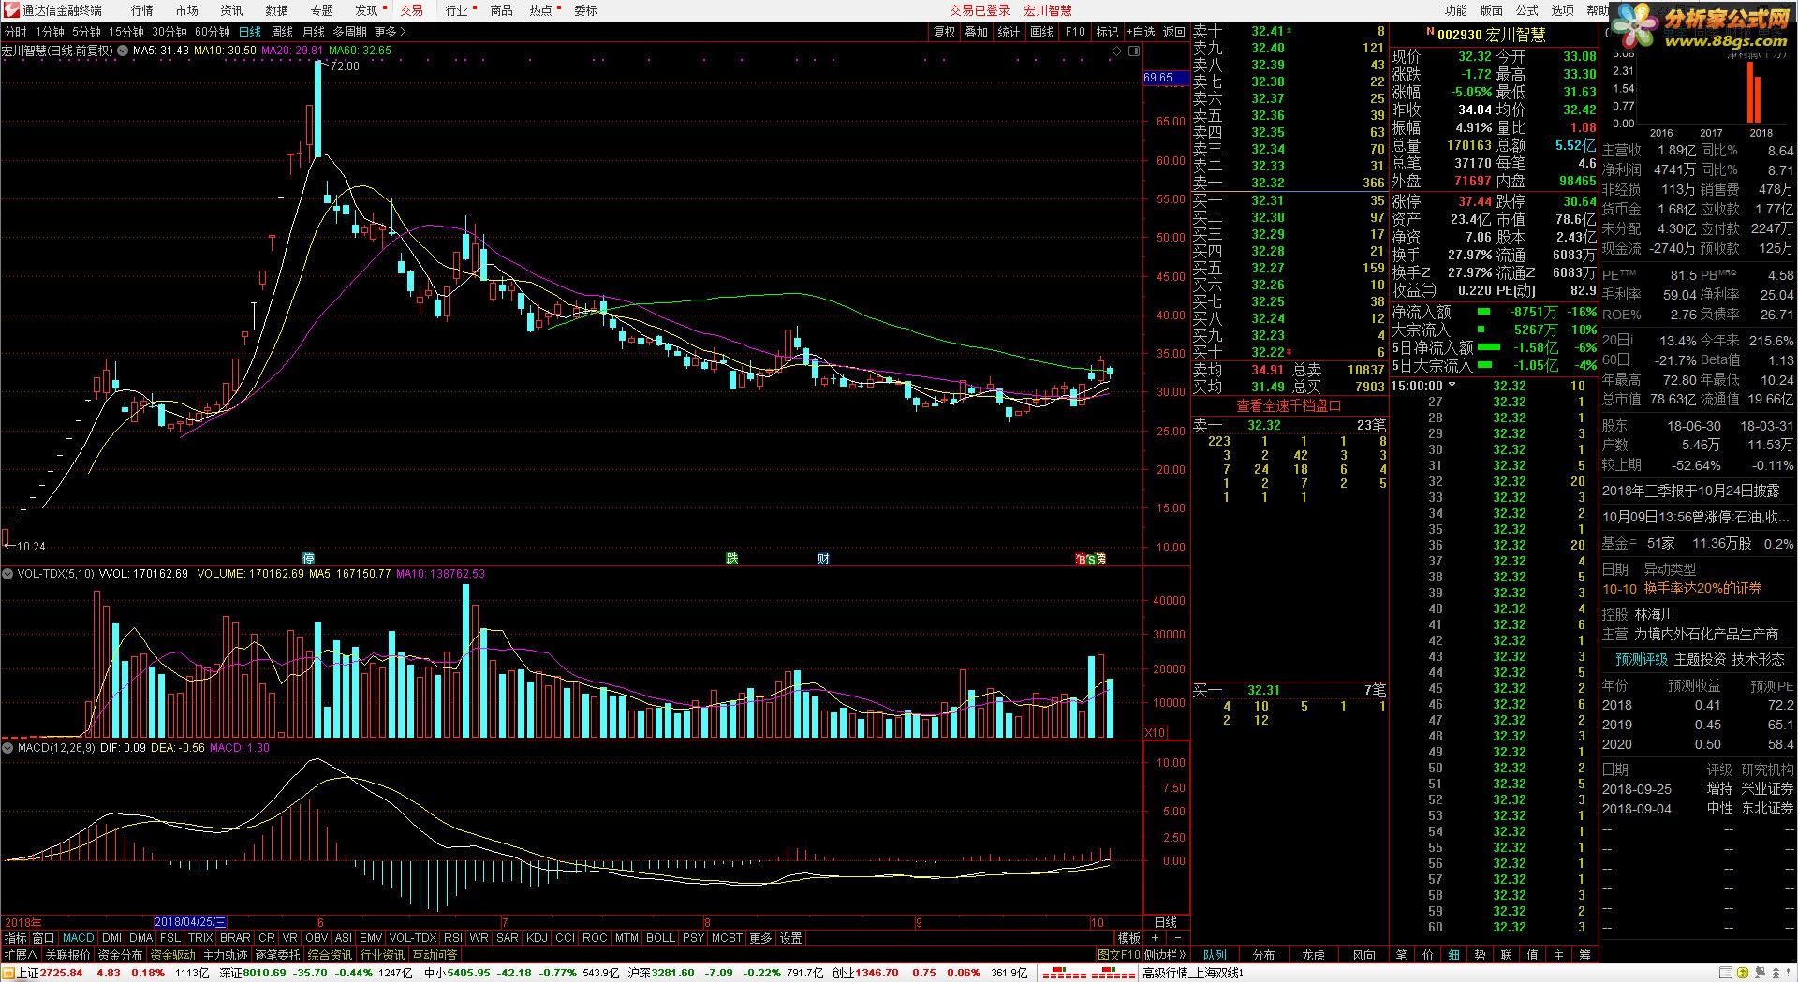Select the 日线 daily period
The image size is (1798, 982).
click(x=250, y=32)
